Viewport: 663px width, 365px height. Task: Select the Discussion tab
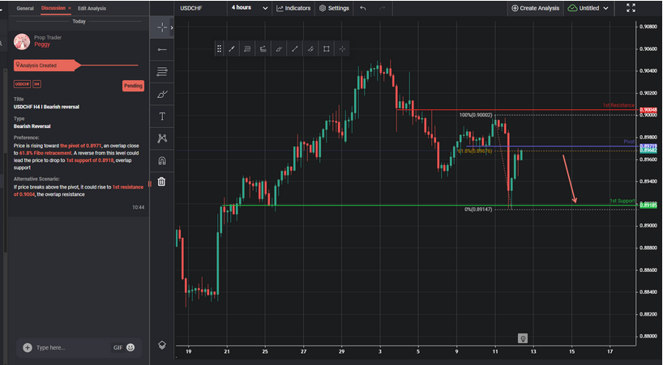point(53,8)
